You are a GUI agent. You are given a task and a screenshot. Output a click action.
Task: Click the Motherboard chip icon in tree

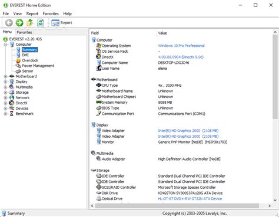[x=12, y=76]
